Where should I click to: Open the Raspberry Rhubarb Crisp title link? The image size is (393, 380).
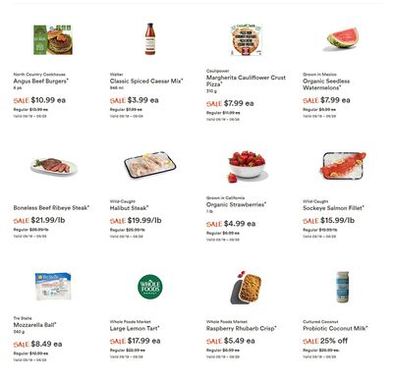point(242,328)
